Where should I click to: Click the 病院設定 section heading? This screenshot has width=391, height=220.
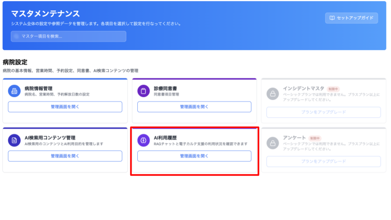click(15, 62)
